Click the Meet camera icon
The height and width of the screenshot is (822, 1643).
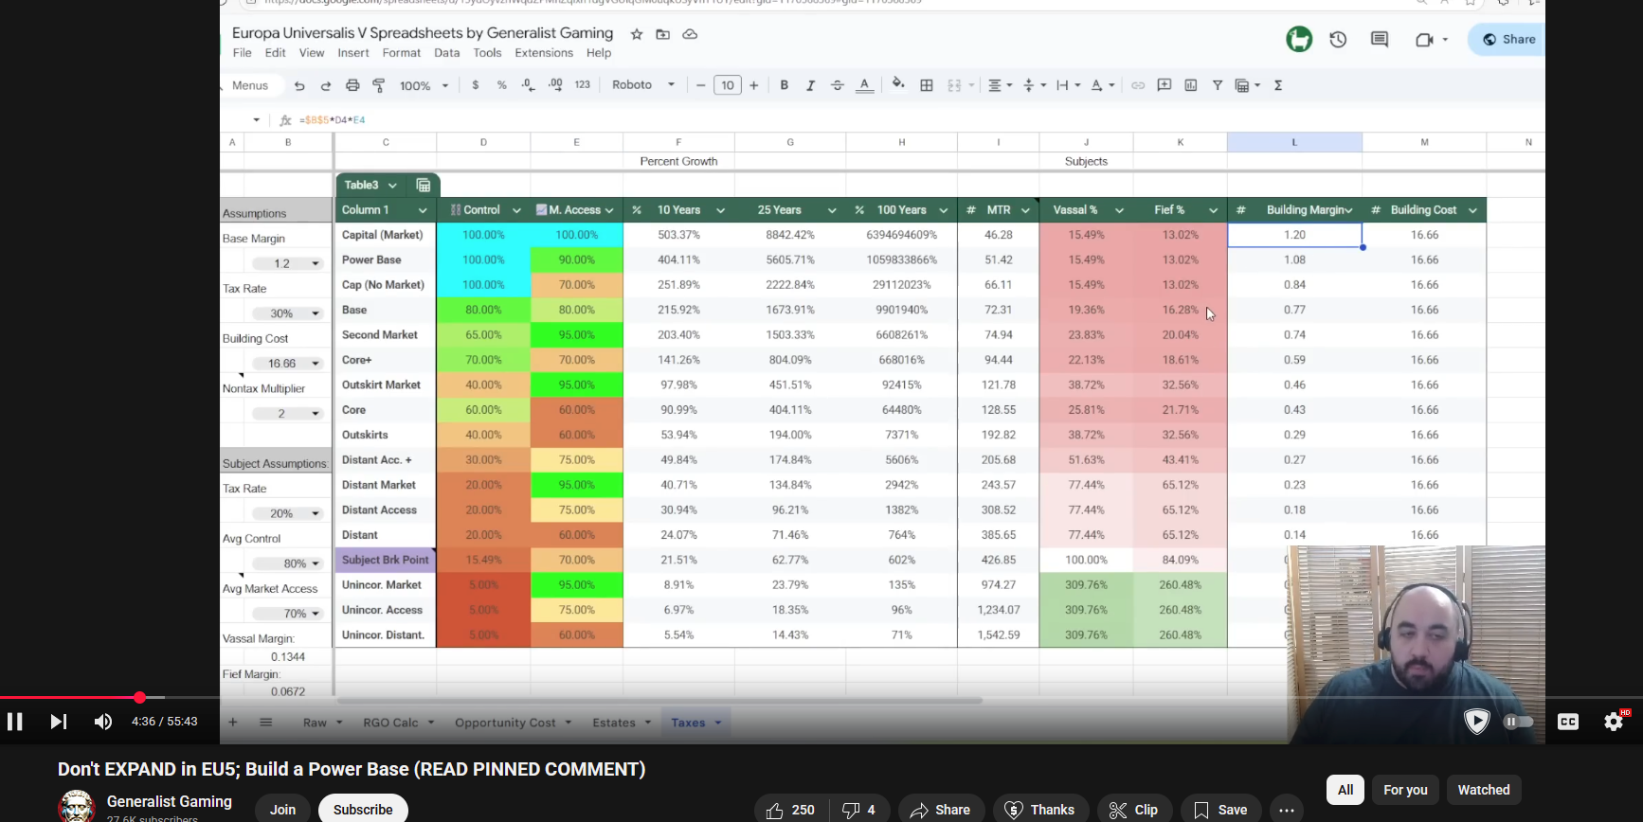pyautogui.click(x=1423, y=40)
